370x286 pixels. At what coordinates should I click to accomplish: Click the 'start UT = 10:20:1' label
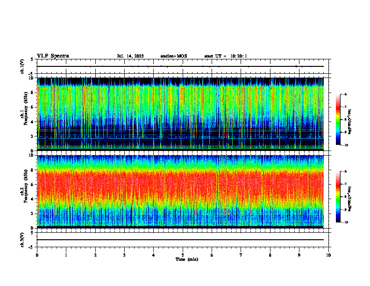226,56
